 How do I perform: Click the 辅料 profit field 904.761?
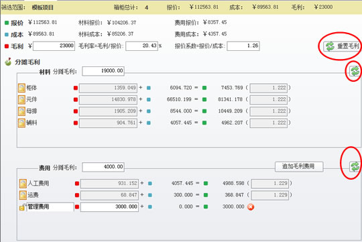(x=108, y=123)
